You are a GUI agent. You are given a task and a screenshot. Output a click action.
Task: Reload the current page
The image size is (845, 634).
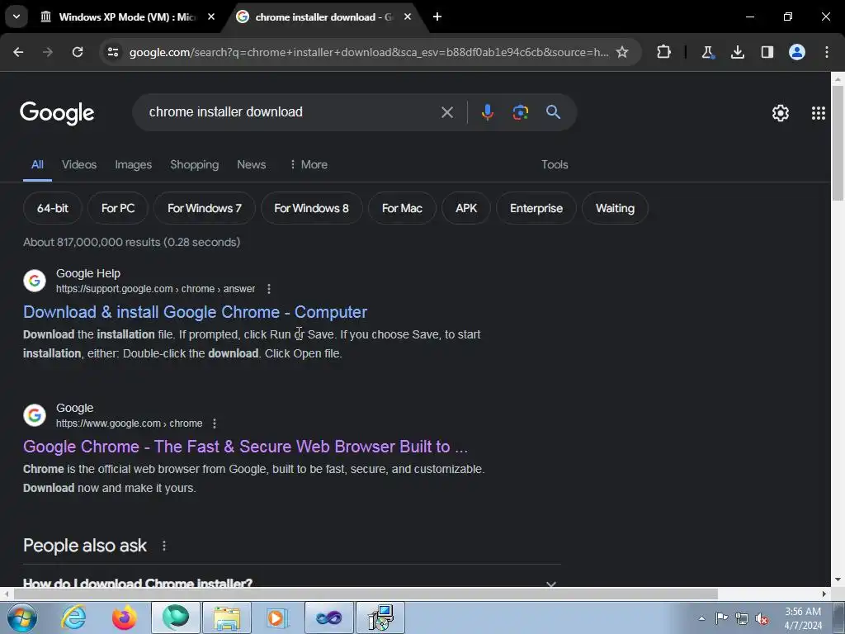(78, 52)
